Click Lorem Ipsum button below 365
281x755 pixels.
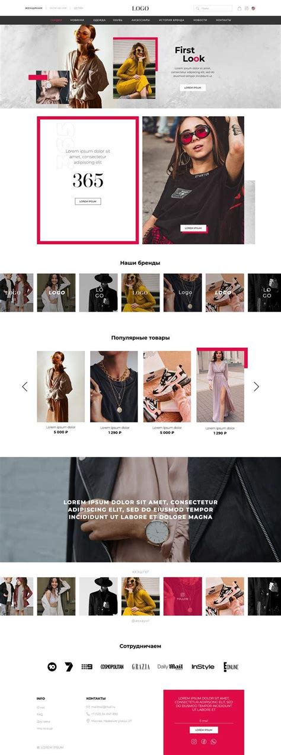[88, 201]
